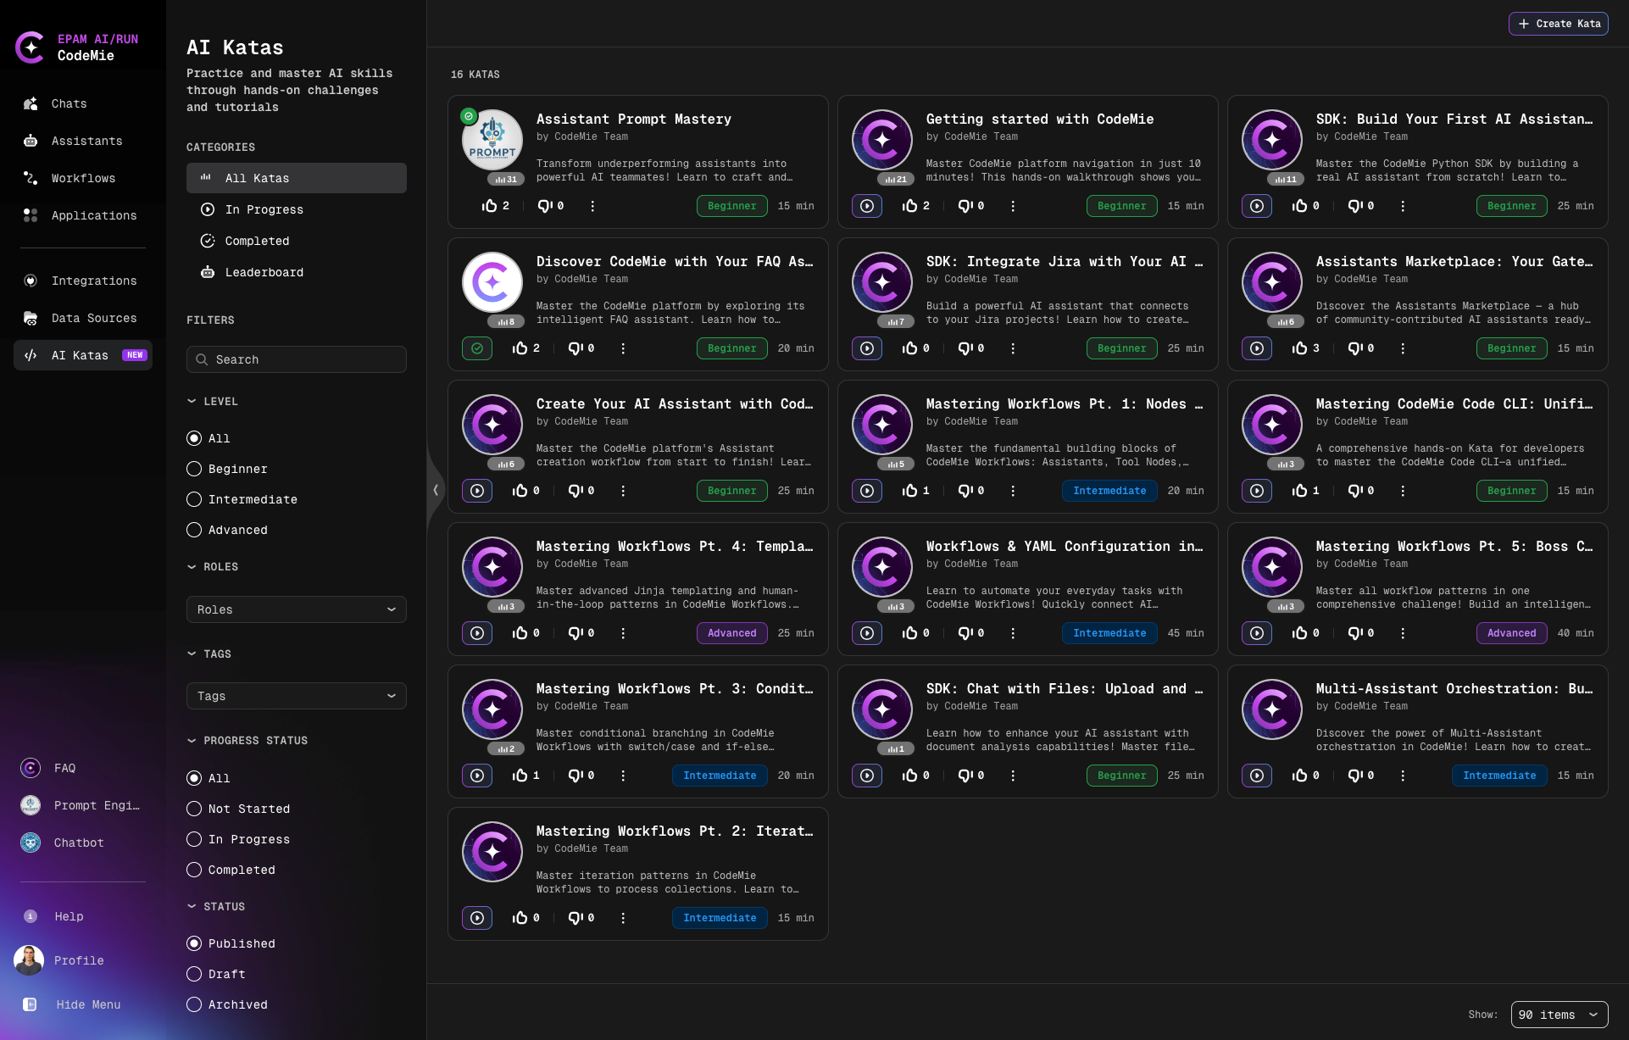Open the Roles dropdown

pos(296,609)
